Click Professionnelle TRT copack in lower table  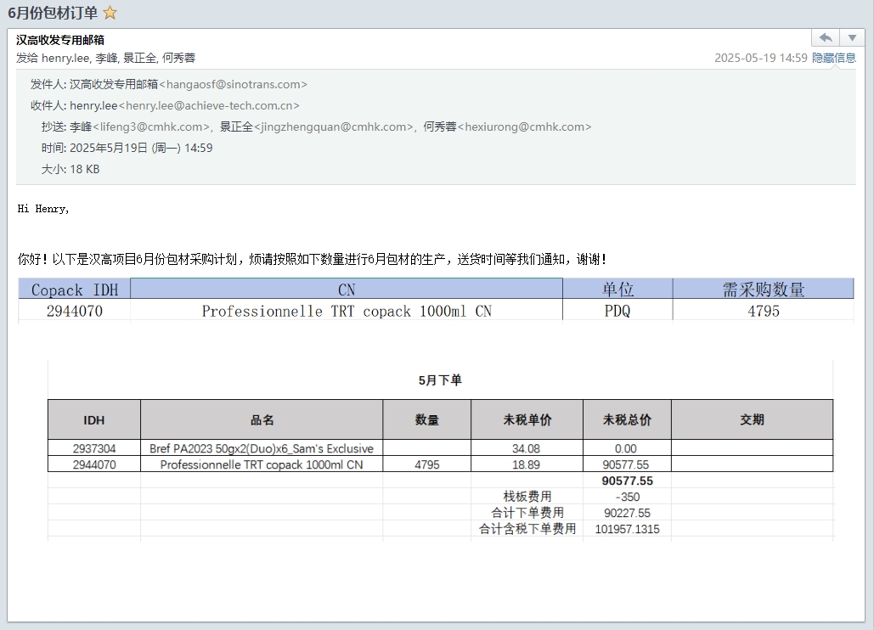262,464
